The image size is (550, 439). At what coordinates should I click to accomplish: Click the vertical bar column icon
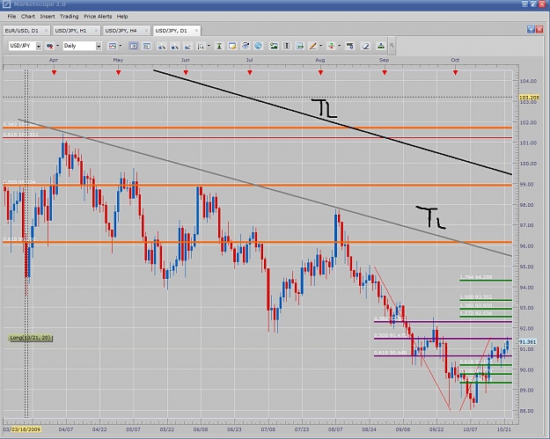pos(287,46)
